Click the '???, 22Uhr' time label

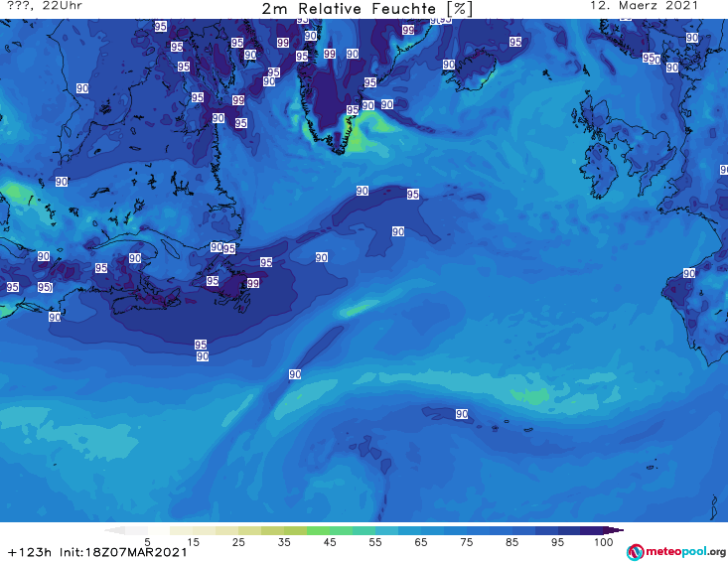coord(45,6)
